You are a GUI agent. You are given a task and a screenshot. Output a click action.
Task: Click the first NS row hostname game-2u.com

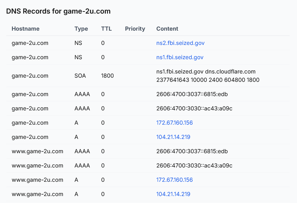tap(30, 43)
